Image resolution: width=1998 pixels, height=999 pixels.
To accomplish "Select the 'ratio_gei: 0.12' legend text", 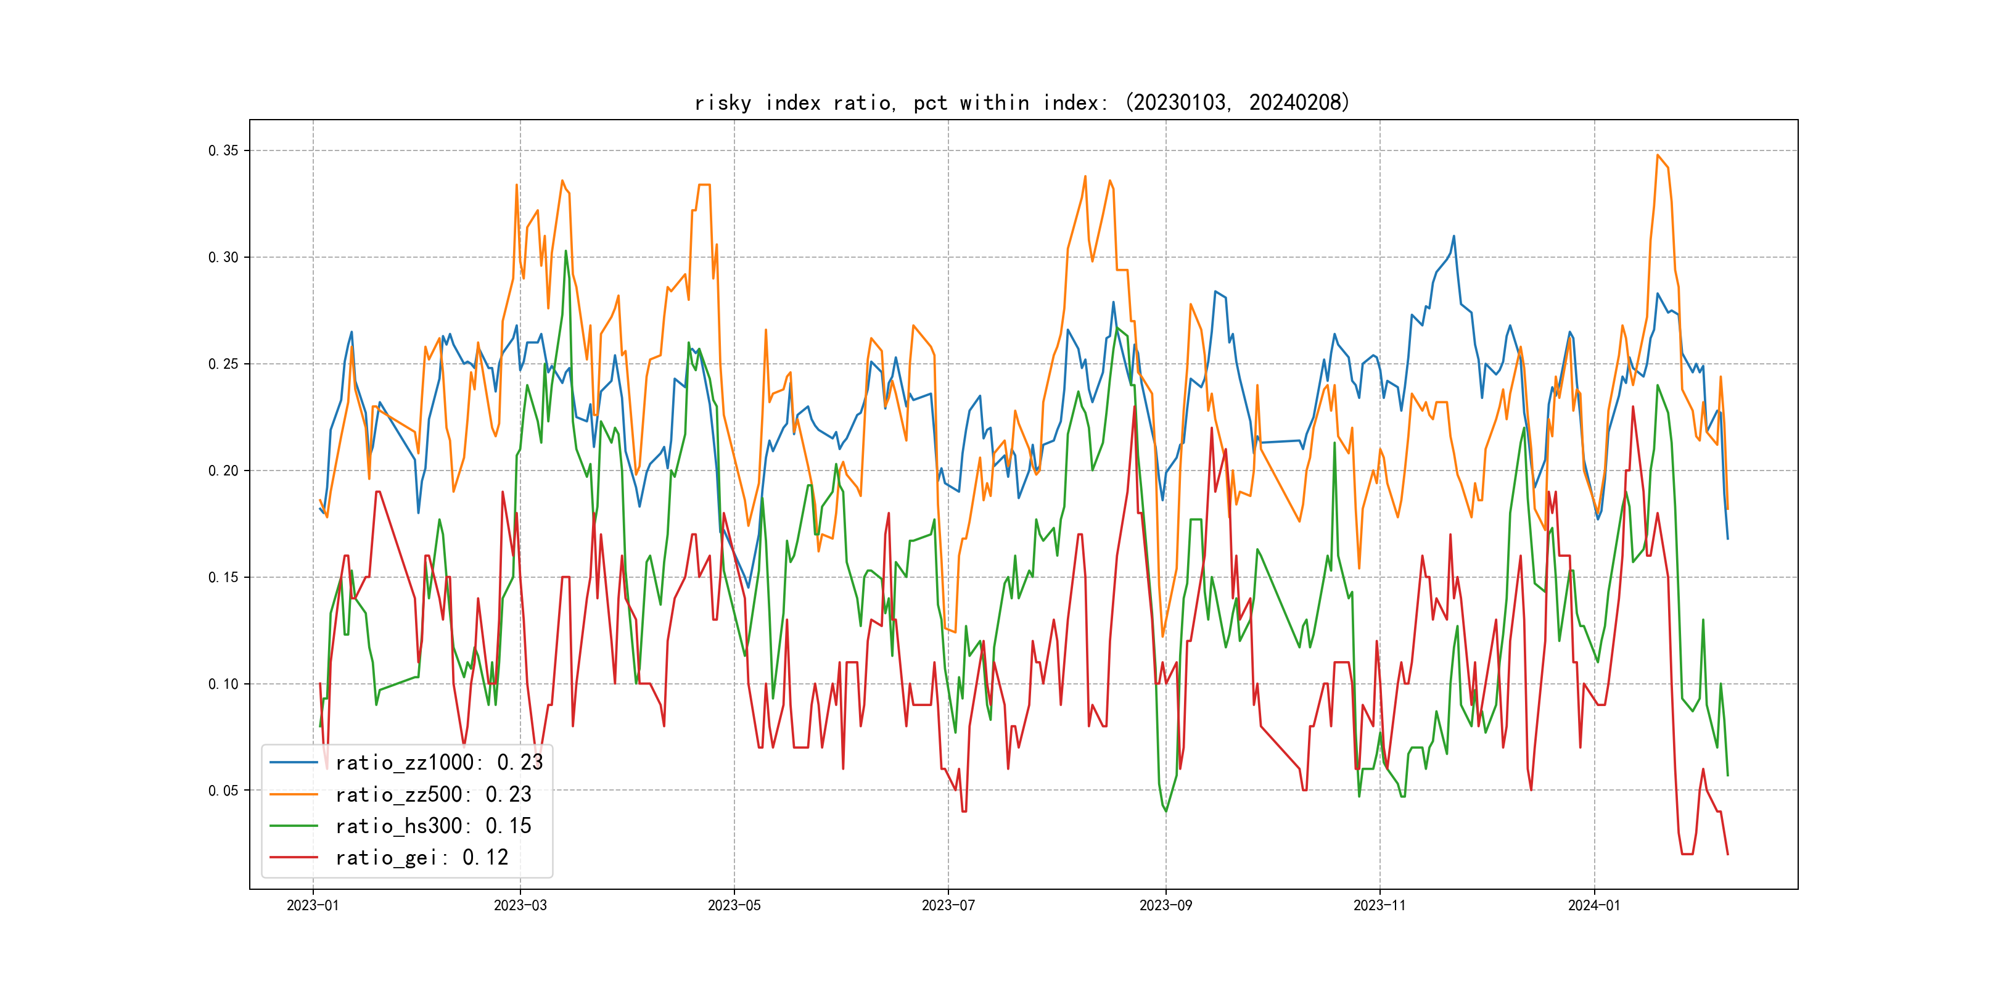I will tap(421, 858).
